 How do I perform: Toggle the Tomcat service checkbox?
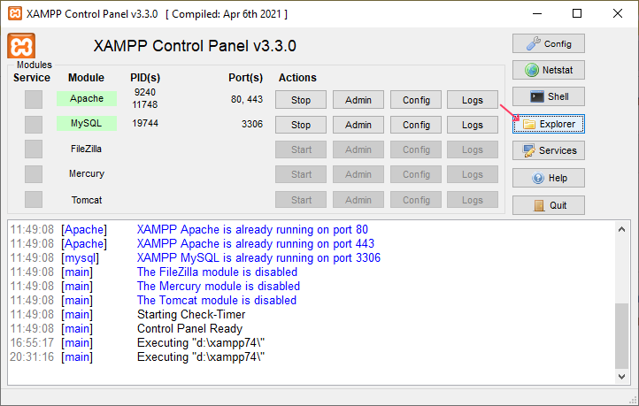pos(34,200)
